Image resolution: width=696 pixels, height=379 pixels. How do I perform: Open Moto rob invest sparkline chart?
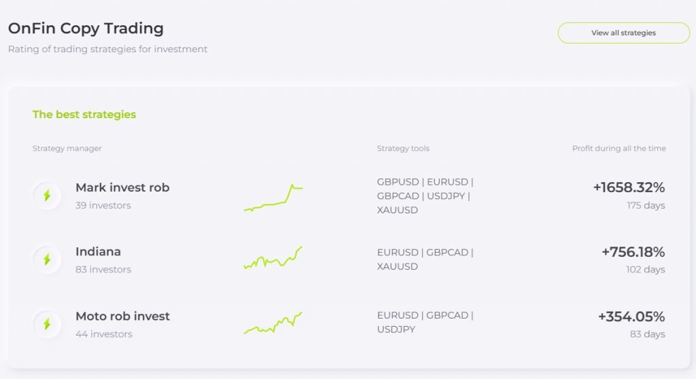point(273,323)
